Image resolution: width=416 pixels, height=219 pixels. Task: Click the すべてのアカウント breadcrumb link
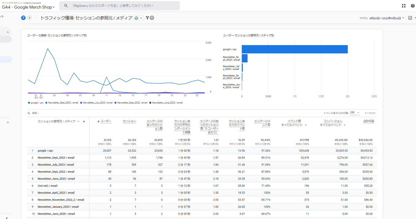click(x=12, y=3)
